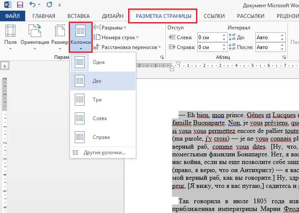Viewport: 299px width, 213px height.
Task: Click the hanging indent marker on ruler
Action: [x=172, y=67]
